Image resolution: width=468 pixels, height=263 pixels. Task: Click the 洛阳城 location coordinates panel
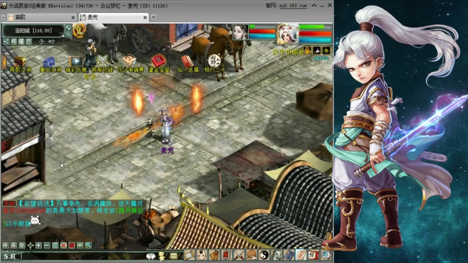tap(33, 30)
